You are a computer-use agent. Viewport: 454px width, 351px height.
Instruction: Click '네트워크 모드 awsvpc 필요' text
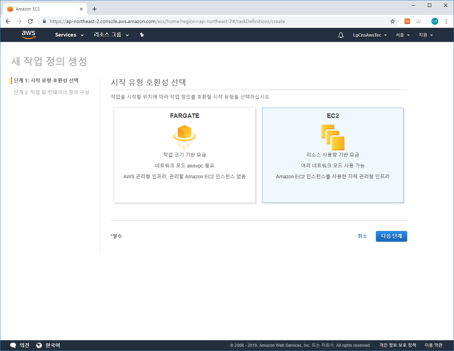185,166
